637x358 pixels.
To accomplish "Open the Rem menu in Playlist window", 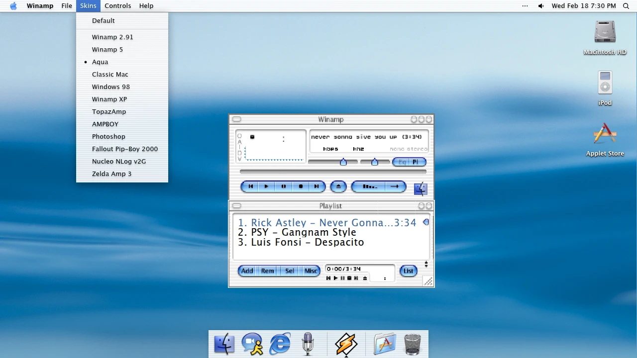I will tap(268, 270).
